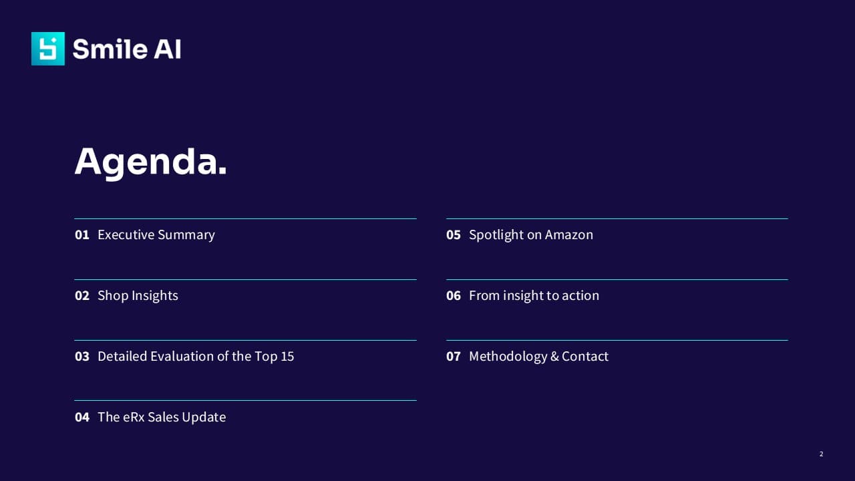Open The eRx Sales Update item
855x481 pixels.
click(x=162, y=417)
